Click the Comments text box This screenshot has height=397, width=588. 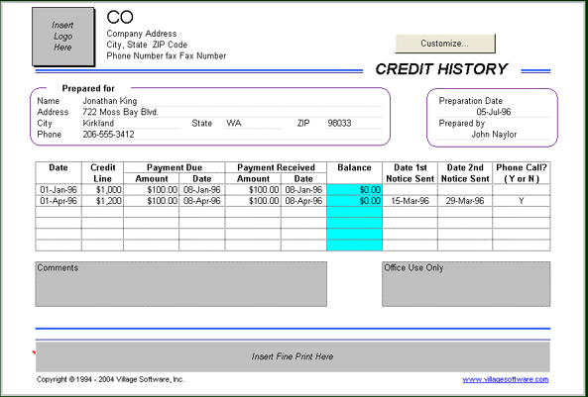pyautogui.click(x=181, y=284)
